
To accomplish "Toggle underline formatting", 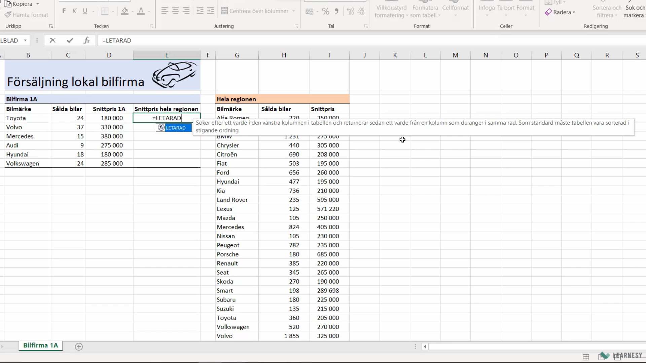I will (x=85, y=11).
